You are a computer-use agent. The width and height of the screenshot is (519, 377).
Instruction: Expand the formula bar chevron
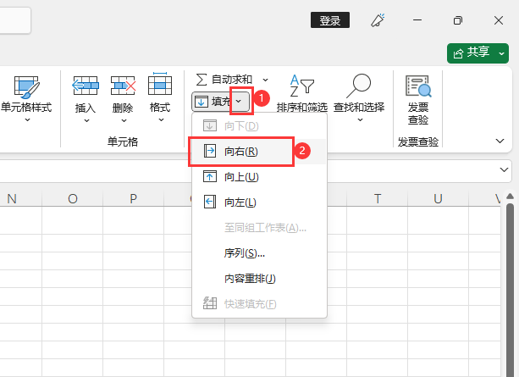504,170
